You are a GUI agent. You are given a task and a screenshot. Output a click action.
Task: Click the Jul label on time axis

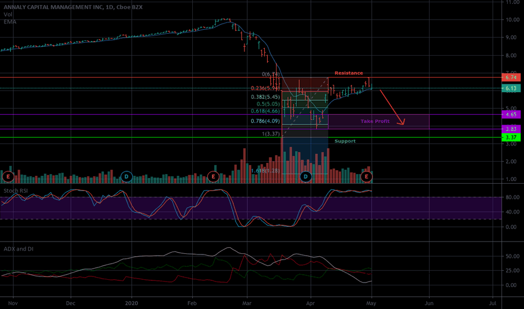(x=493, y=303)
